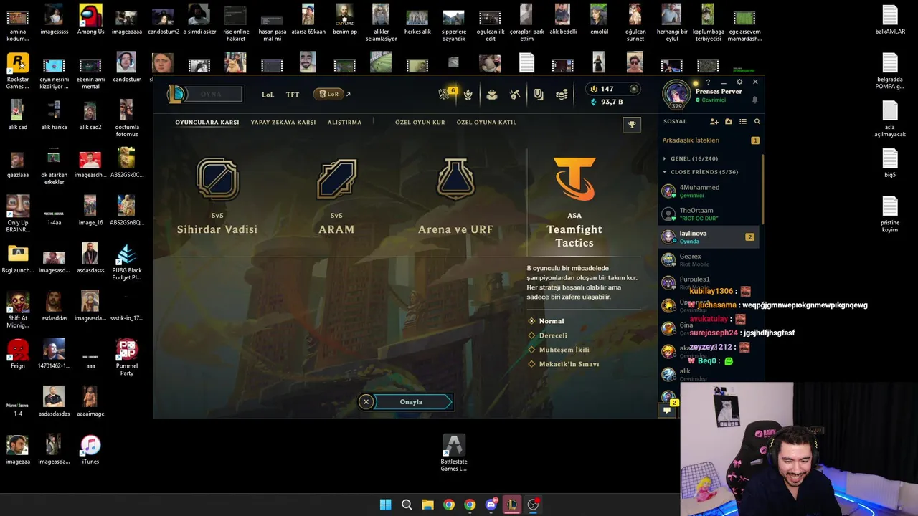
Task: Select the Sihirdar Vadisi map icon
Action: tap(217, 179)
